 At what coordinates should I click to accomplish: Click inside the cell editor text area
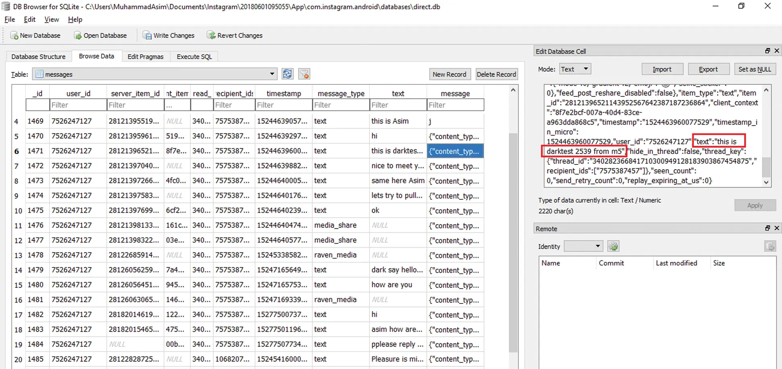[653, 136]
